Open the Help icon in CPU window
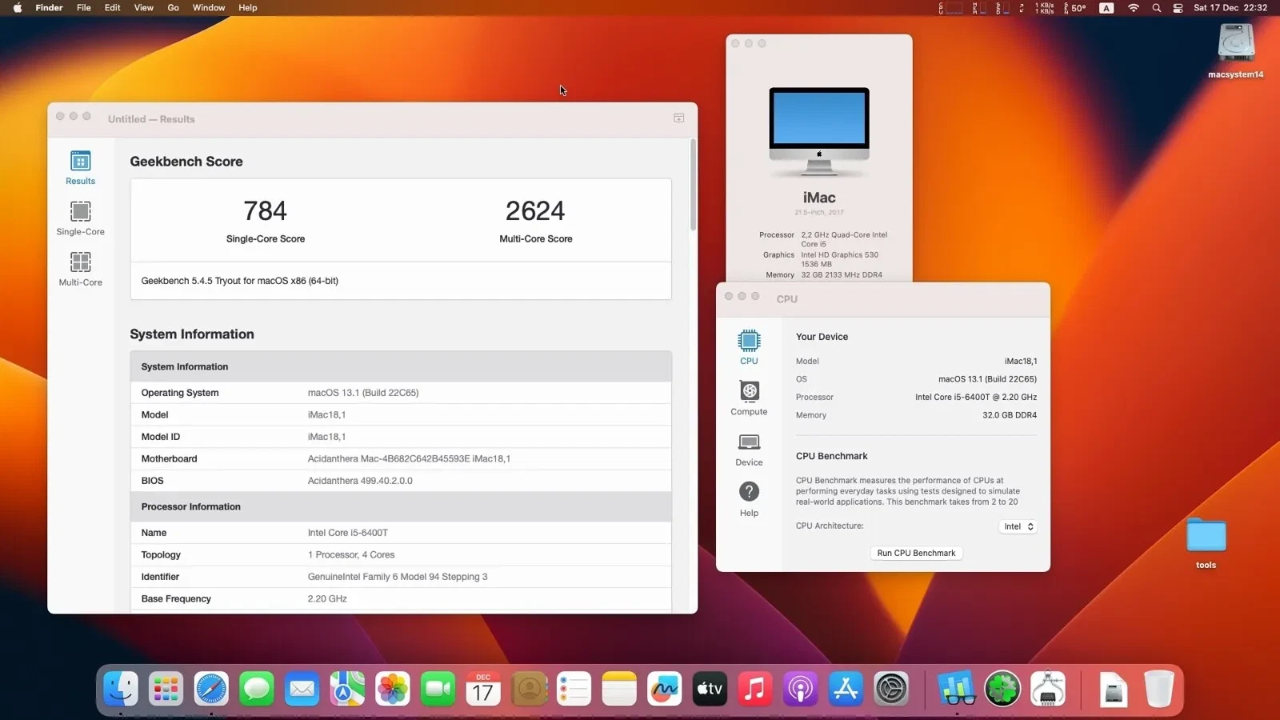The width and height of the screenshot is (1280, 720). (749, 499)
